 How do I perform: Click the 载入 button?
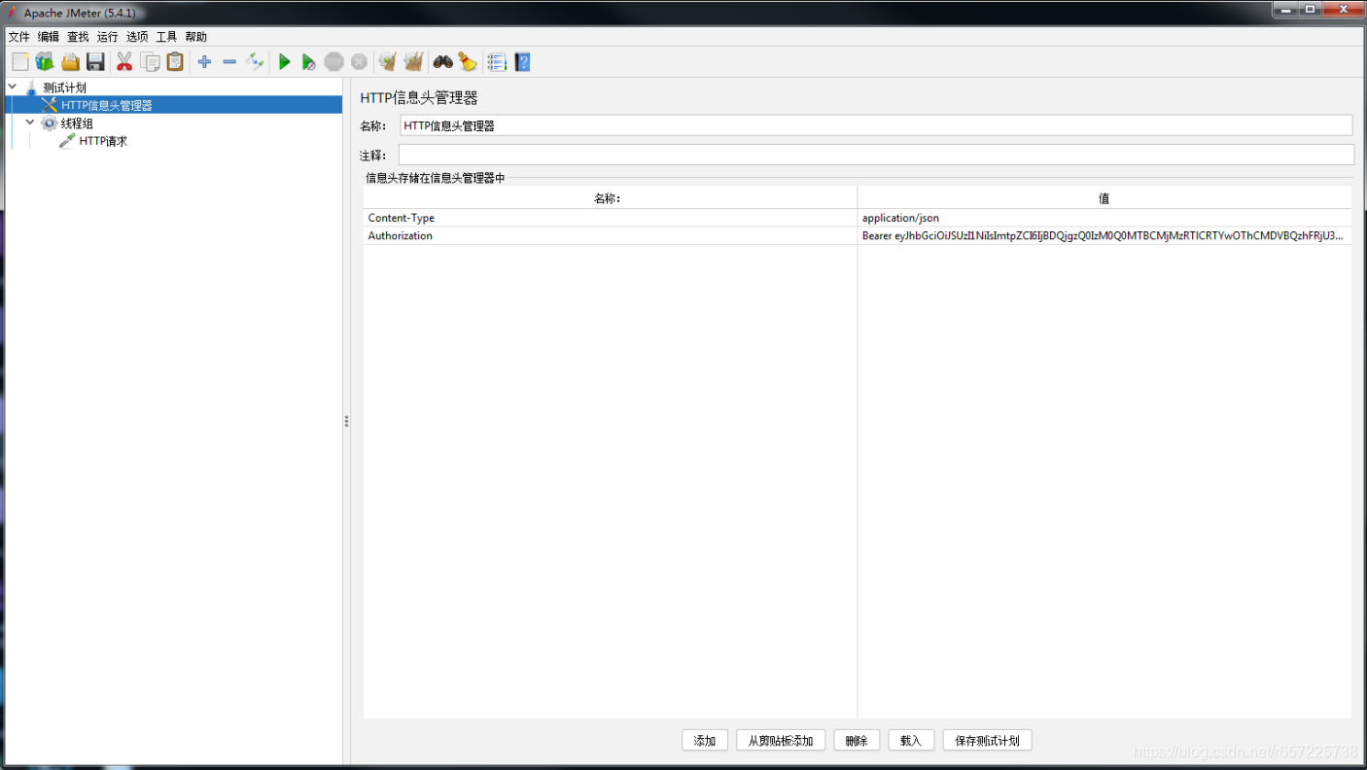[x=911, y=741]
